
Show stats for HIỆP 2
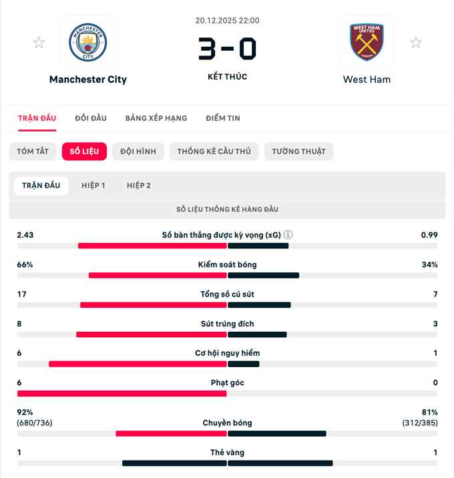click(x=139, y=186)
